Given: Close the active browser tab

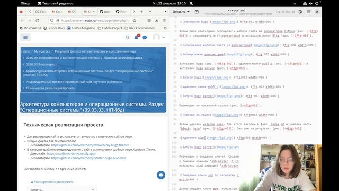Looking at the screenshot, I should (x=94, y=12).
